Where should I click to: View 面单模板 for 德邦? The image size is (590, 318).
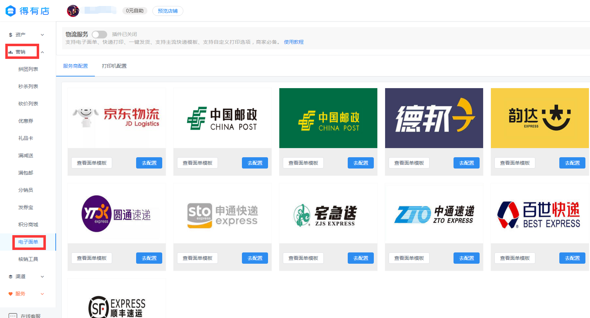[x=409, y=163]
